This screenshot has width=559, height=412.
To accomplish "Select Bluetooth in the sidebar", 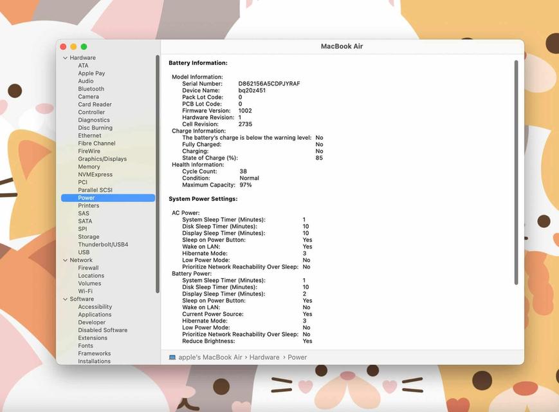I will [91, 89].
